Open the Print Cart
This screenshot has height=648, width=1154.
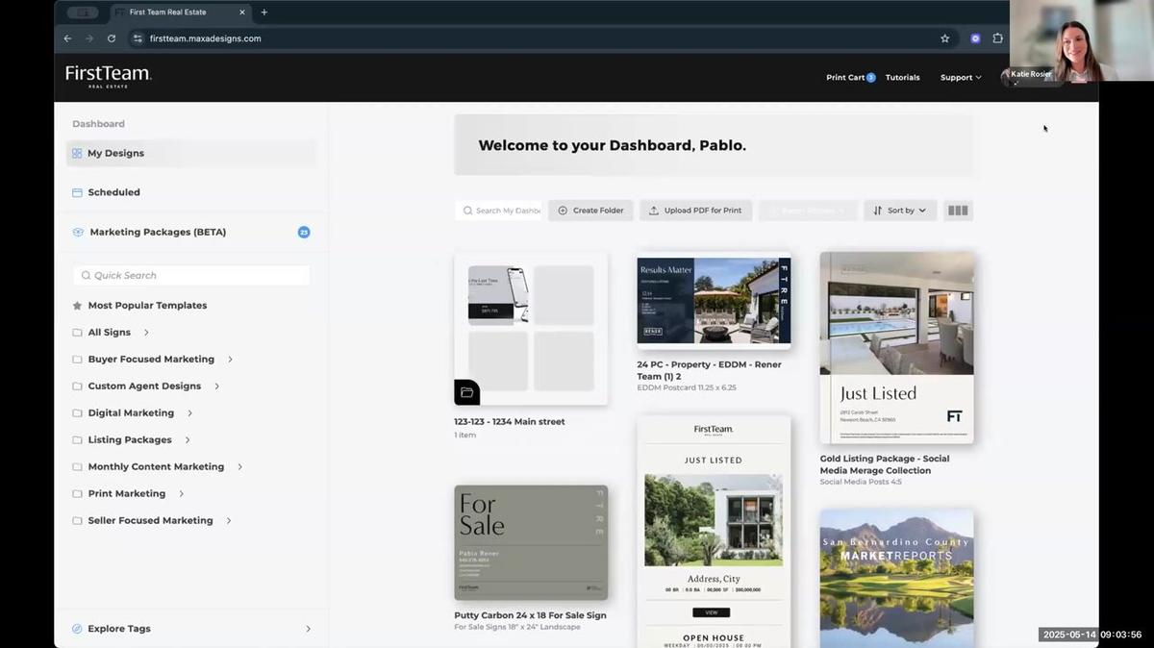tap(850, 77)
